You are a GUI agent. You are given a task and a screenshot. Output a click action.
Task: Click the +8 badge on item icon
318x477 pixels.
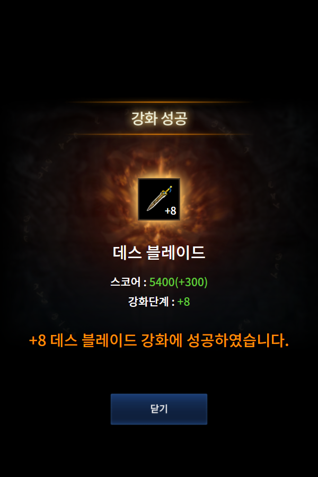tap(171, 210)
